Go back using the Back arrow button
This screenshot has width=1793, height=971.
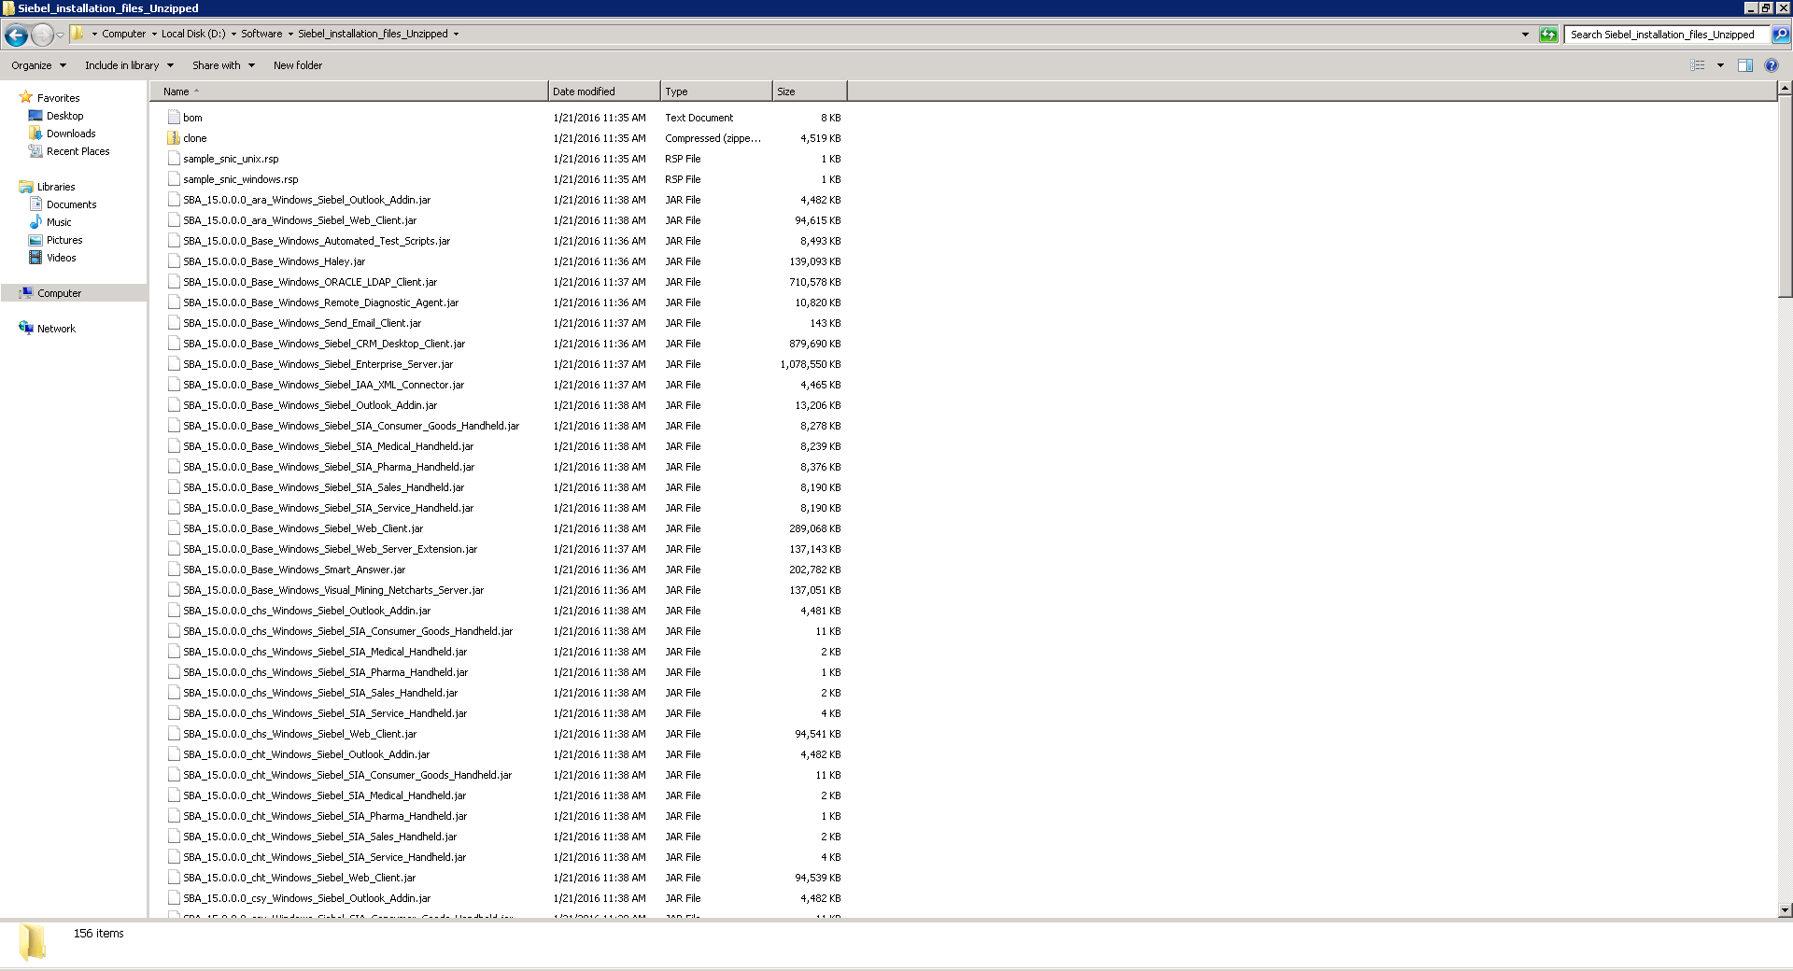pyautogui.click(x=16, y=35)
